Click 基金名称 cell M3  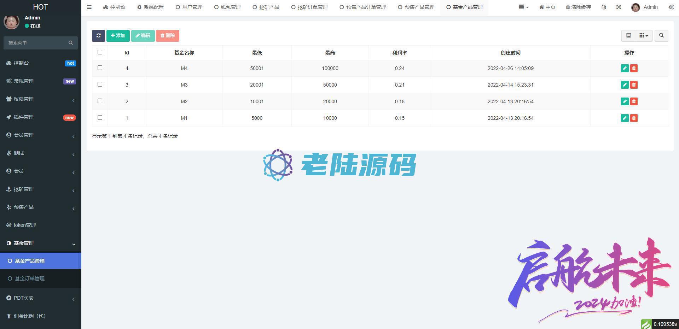[x=184, y=85]
